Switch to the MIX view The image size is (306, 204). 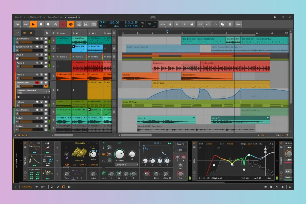pyautogui.click(x=36, y=187)
